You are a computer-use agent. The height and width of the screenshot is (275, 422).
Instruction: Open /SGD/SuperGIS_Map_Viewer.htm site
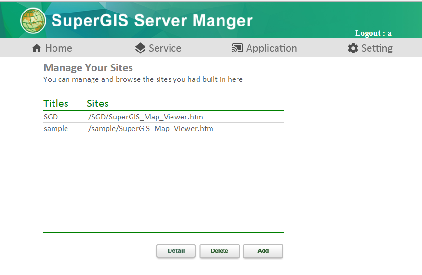[145, 117]
